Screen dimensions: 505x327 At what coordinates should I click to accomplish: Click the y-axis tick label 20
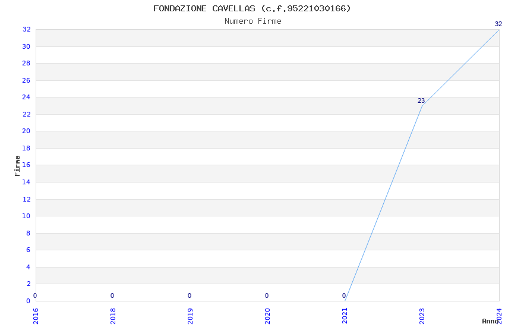(26, 131)
